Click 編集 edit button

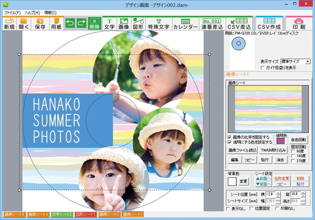(x=235, y=160)
